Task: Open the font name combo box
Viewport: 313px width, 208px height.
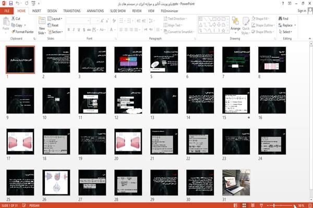Action: (x=78, y=20)
